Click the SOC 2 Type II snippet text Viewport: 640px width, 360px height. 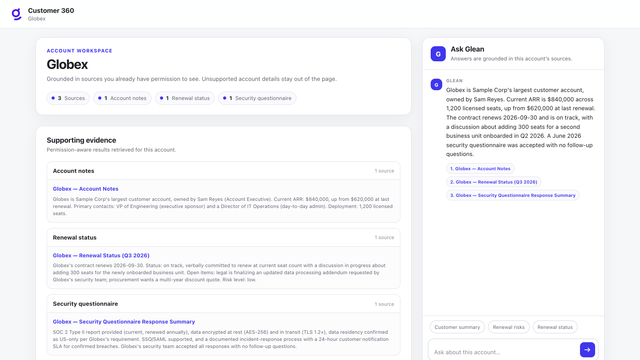220,339
